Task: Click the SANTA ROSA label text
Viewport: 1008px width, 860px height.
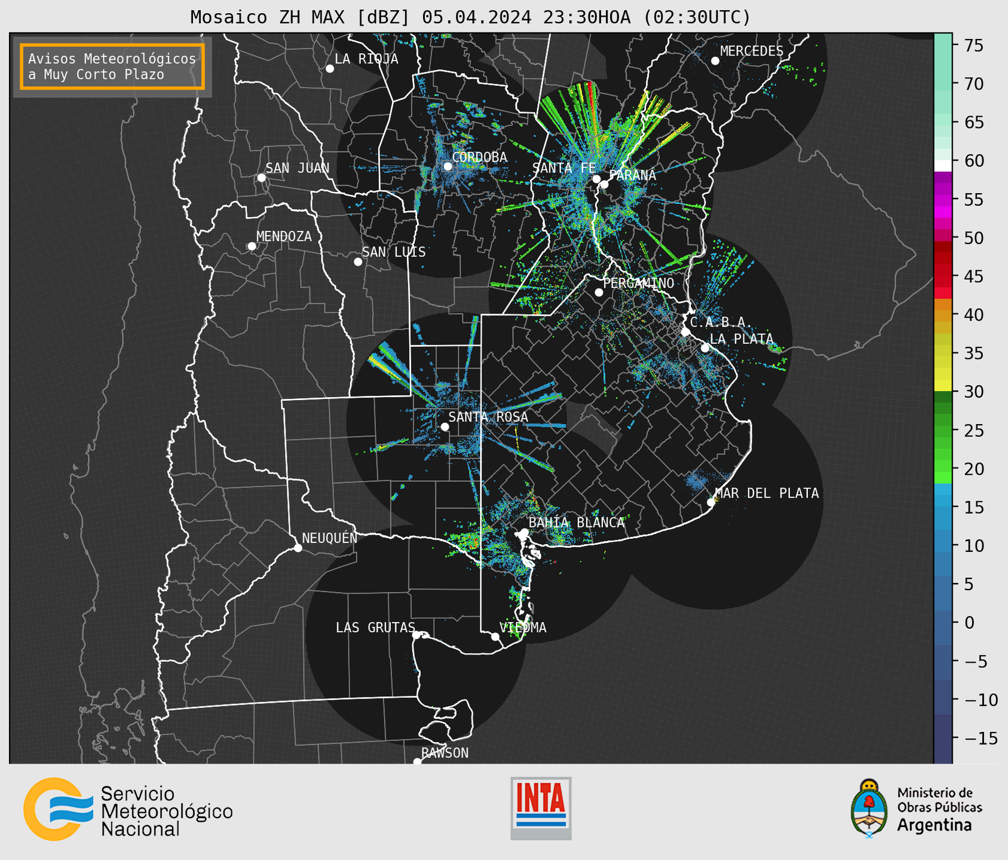Action: click(x=488, y=417)
